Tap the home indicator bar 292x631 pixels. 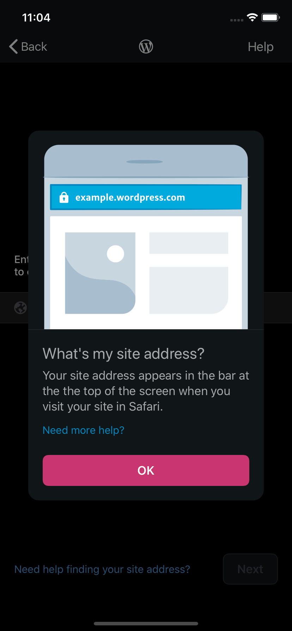(x=146, y=624)
